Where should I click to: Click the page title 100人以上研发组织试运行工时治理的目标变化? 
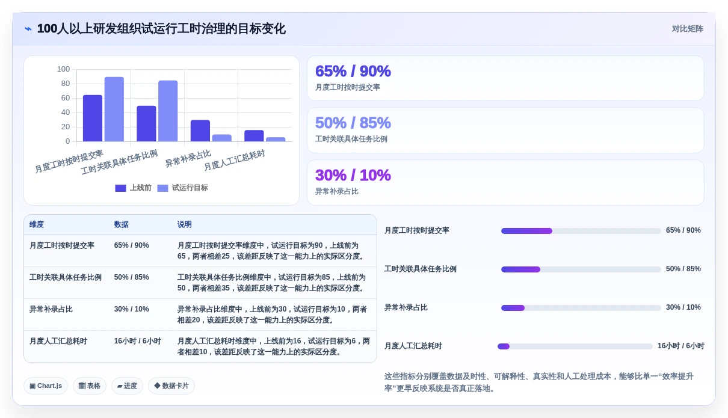click(x=161, y=29)
